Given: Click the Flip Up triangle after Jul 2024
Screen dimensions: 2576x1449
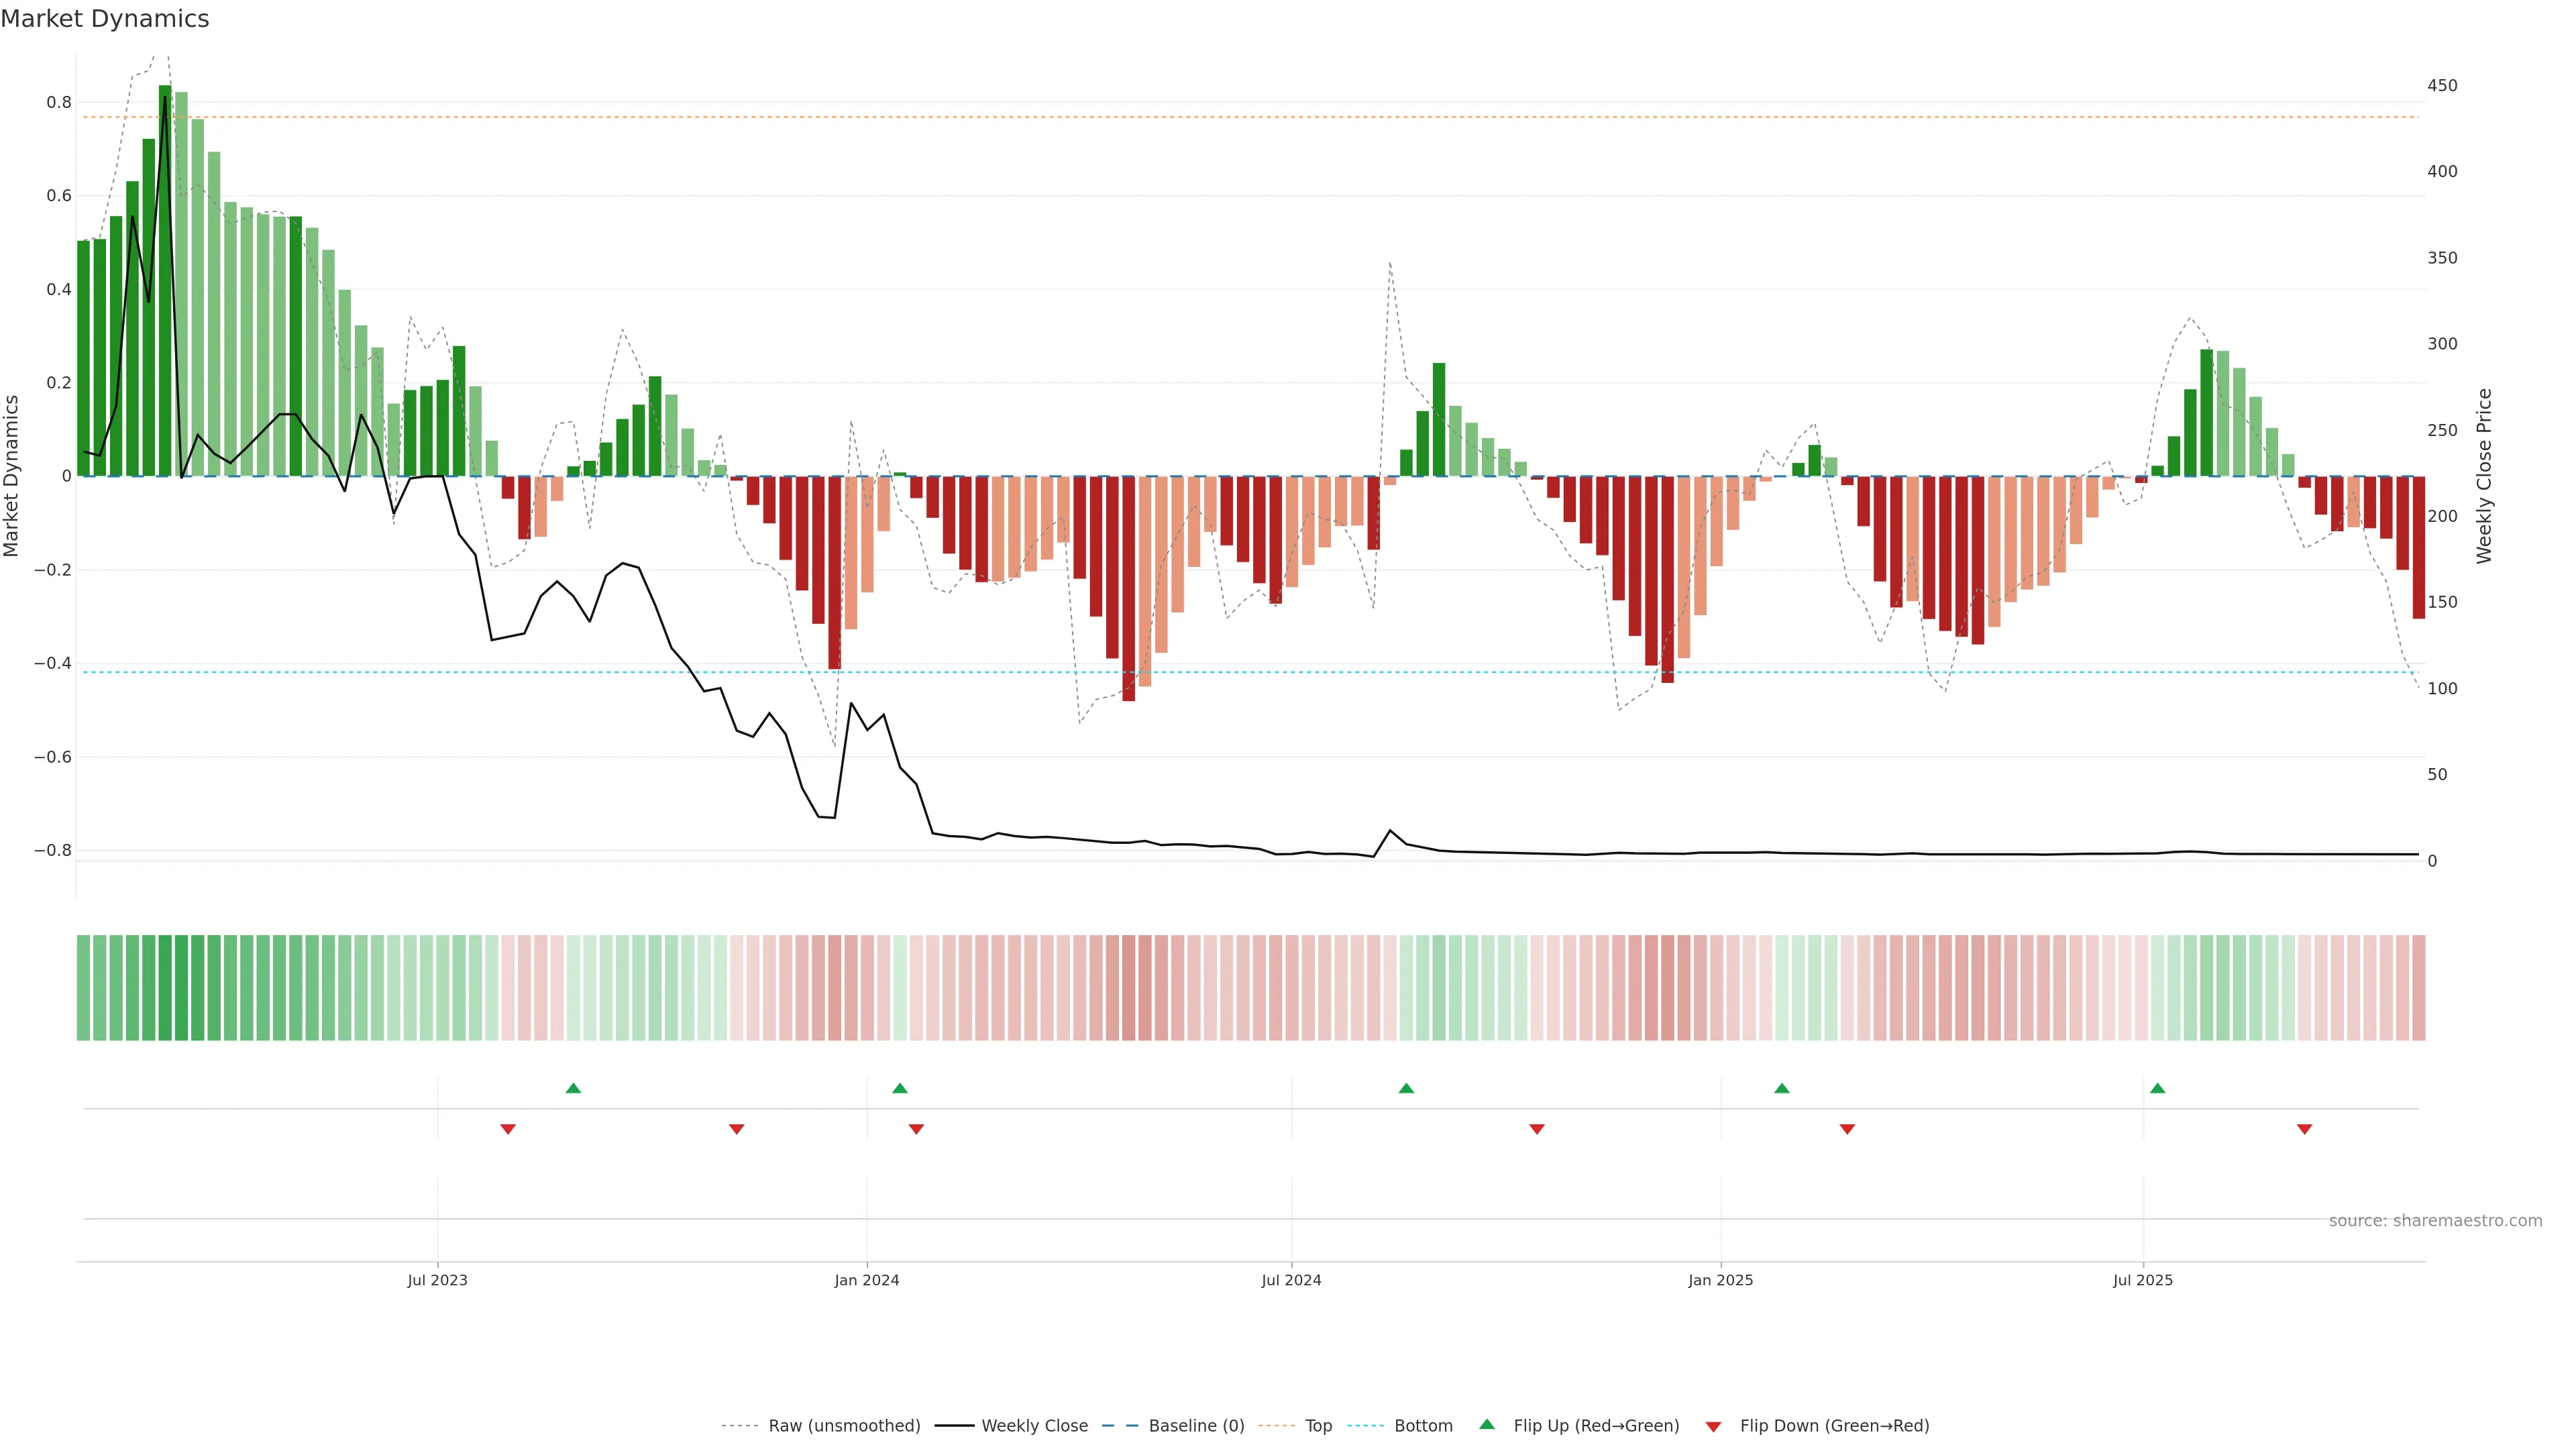Looking at the screenshot, I should tap(1406, 1088).
